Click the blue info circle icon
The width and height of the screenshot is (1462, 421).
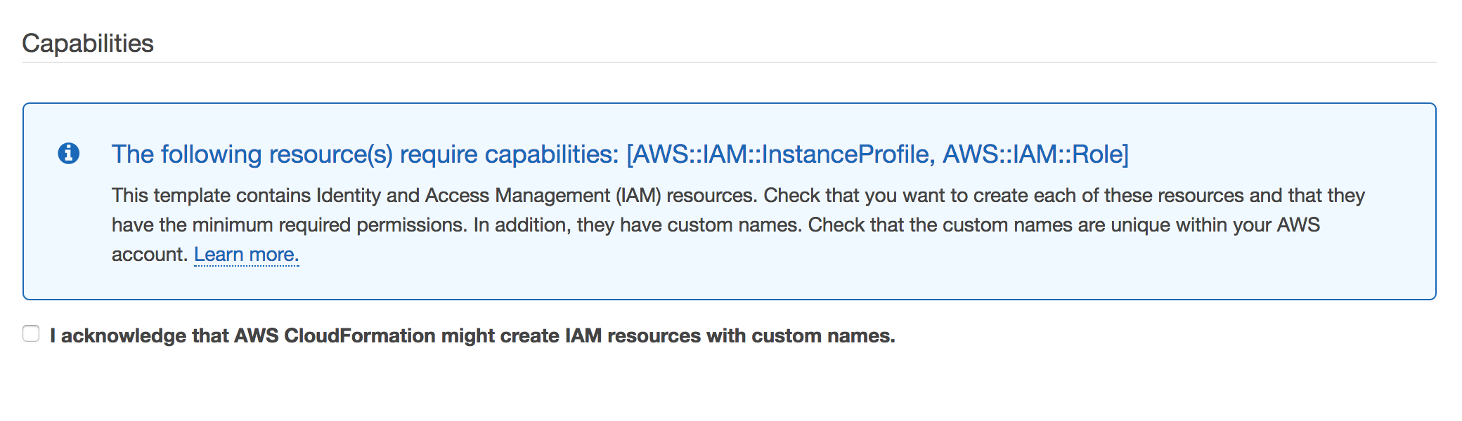click(68, 153)
